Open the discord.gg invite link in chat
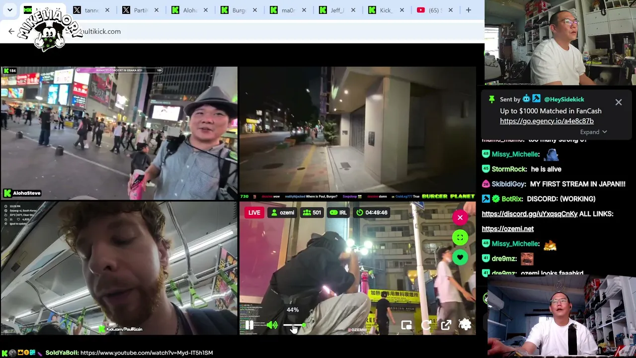The image size is (636, 358). 530,214
